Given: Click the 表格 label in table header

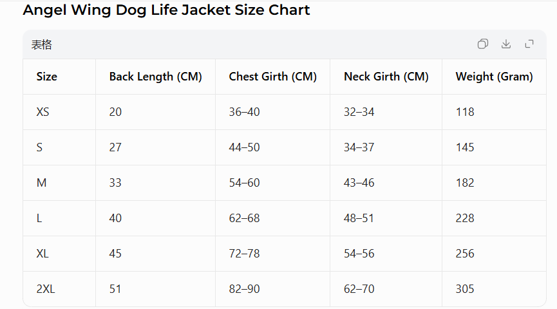Looking at the screenshot, I should click(x=42, y=45).
